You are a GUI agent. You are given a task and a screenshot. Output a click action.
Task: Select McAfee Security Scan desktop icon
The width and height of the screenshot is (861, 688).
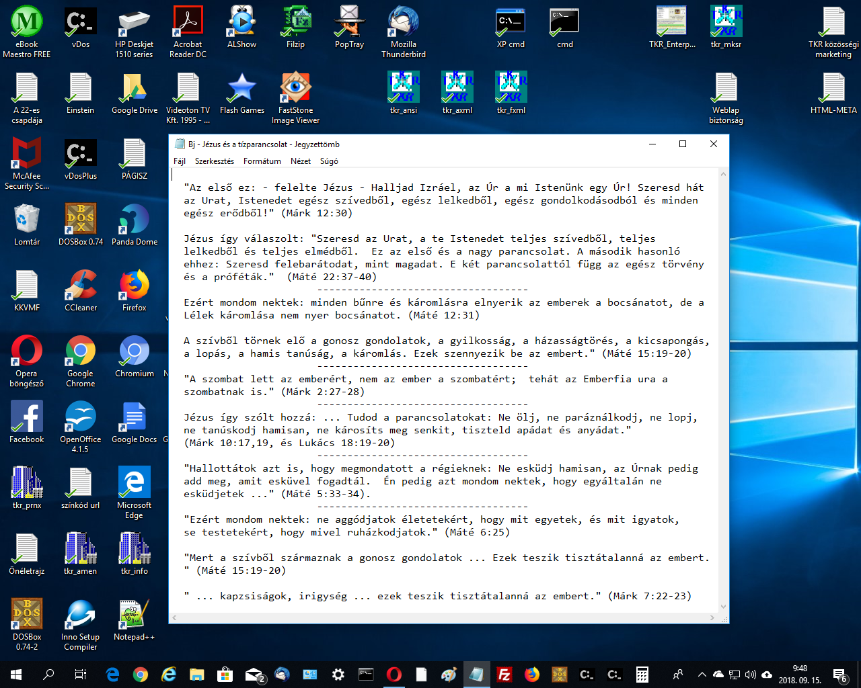(27, 164)
